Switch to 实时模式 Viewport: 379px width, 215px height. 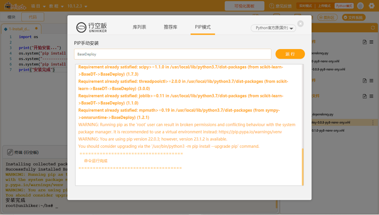(306, 6)
